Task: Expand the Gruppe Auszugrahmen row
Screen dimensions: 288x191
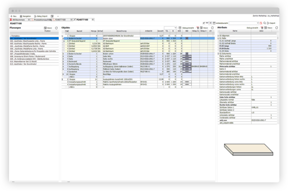Action: (x=63, y=80)
